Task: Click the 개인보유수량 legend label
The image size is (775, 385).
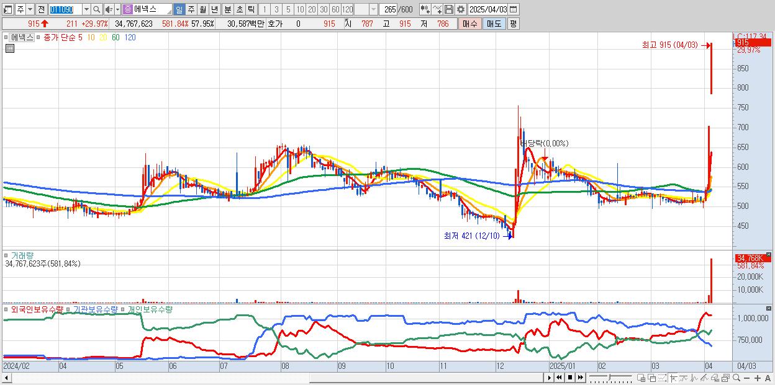Action: (x=150, y=309)
